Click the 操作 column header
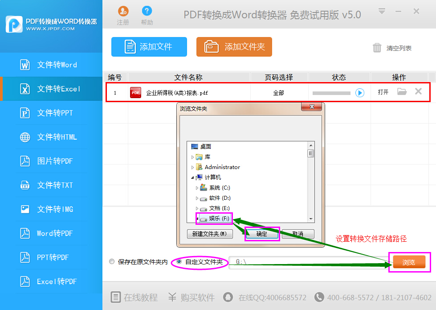 (399, 77)
